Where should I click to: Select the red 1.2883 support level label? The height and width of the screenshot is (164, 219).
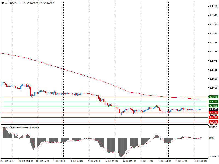tap(214, 113)
